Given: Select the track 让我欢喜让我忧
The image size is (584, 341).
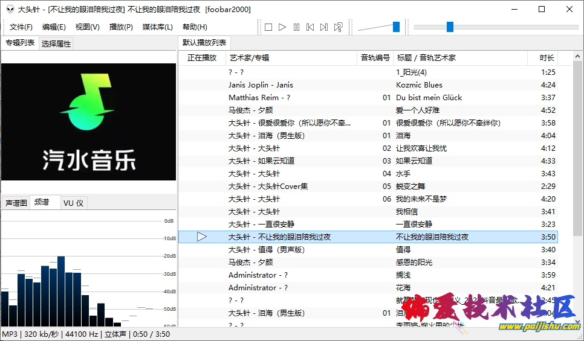Looking at the screenshot, I should (x=368, y=148).
